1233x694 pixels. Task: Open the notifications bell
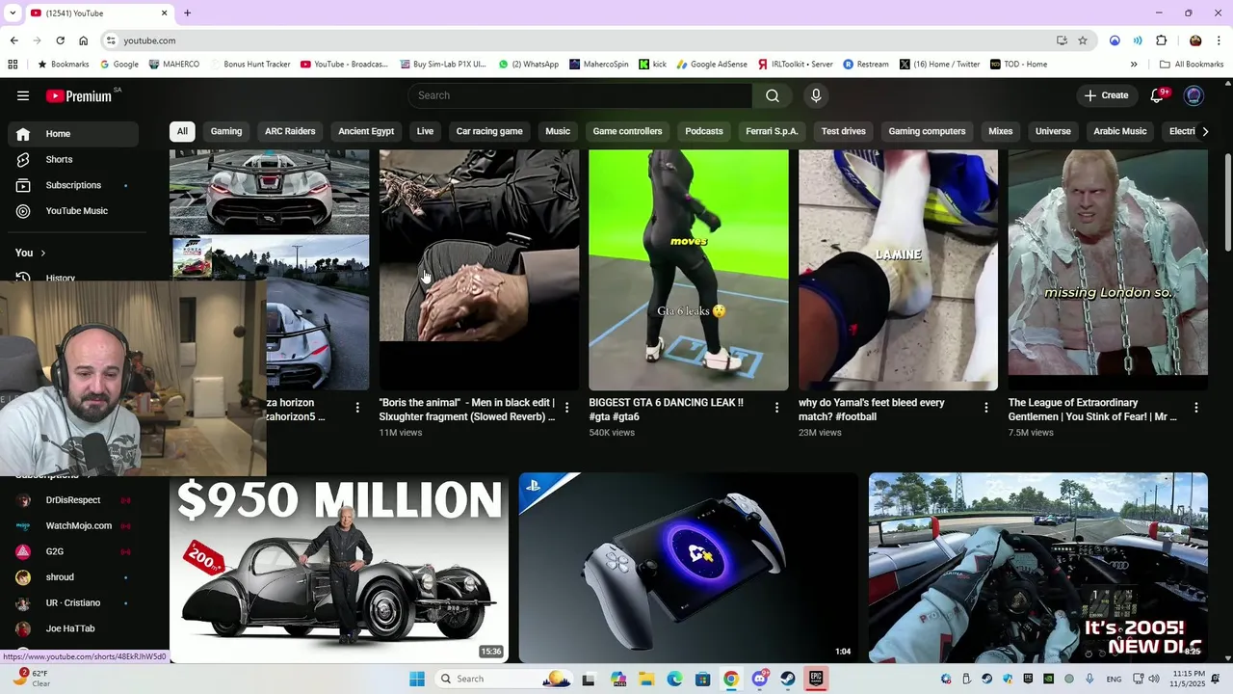(x=1157, y=95)
